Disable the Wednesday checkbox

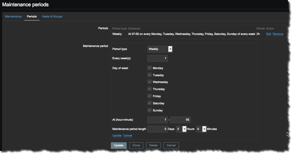pos(150,82)
